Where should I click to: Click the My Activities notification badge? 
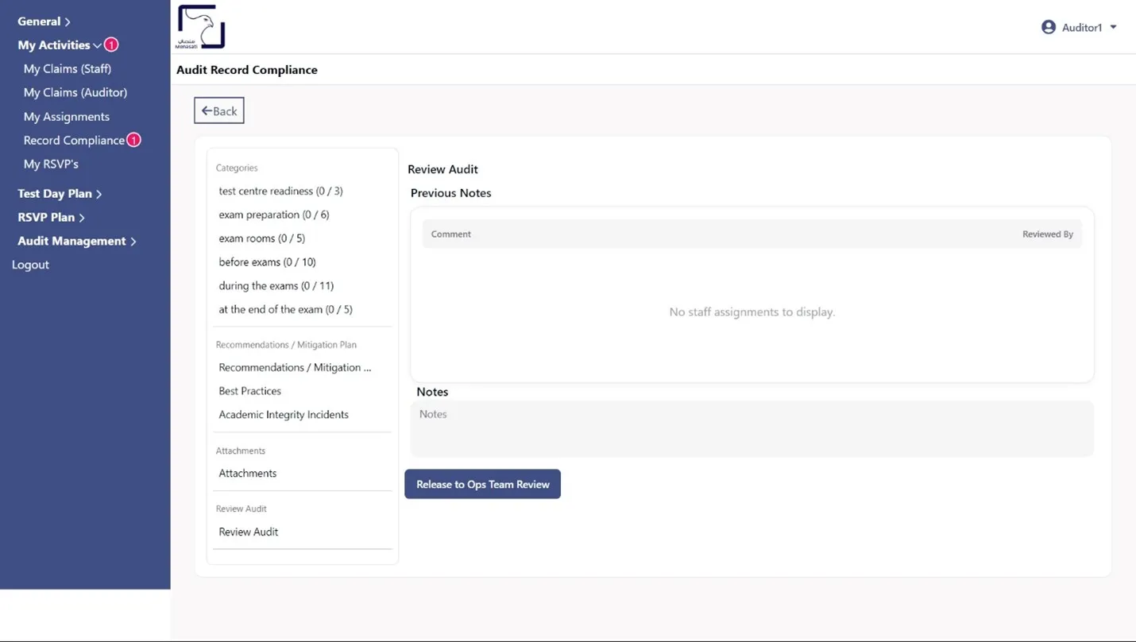point(111,45)
